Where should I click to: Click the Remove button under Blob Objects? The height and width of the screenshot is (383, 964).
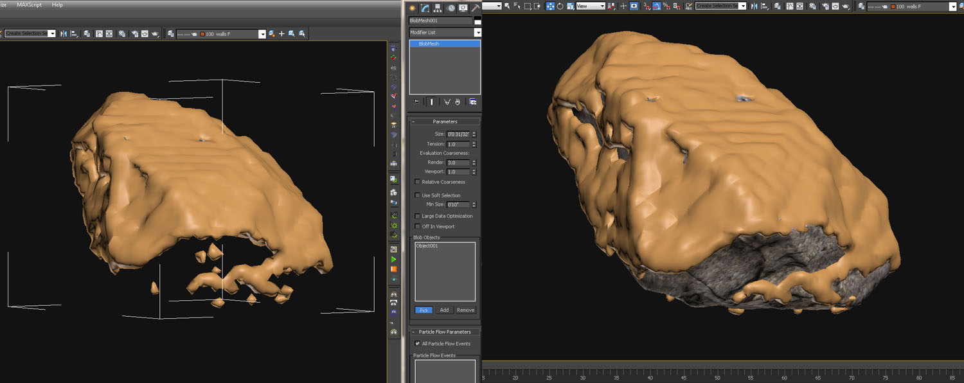pos(465,310)
